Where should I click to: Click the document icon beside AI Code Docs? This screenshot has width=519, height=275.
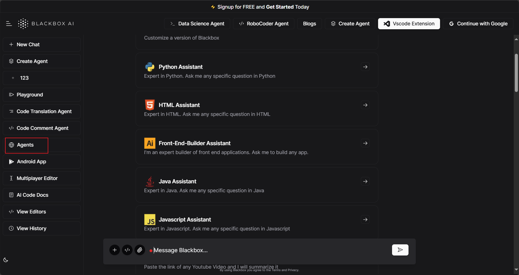click(x=11, y=195)
